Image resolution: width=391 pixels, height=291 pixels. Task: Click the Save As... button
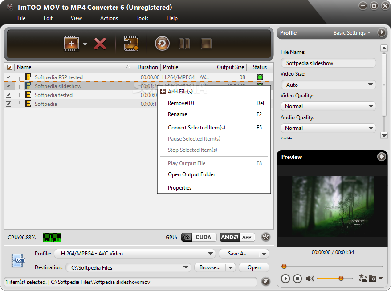[x=239, y=254]
